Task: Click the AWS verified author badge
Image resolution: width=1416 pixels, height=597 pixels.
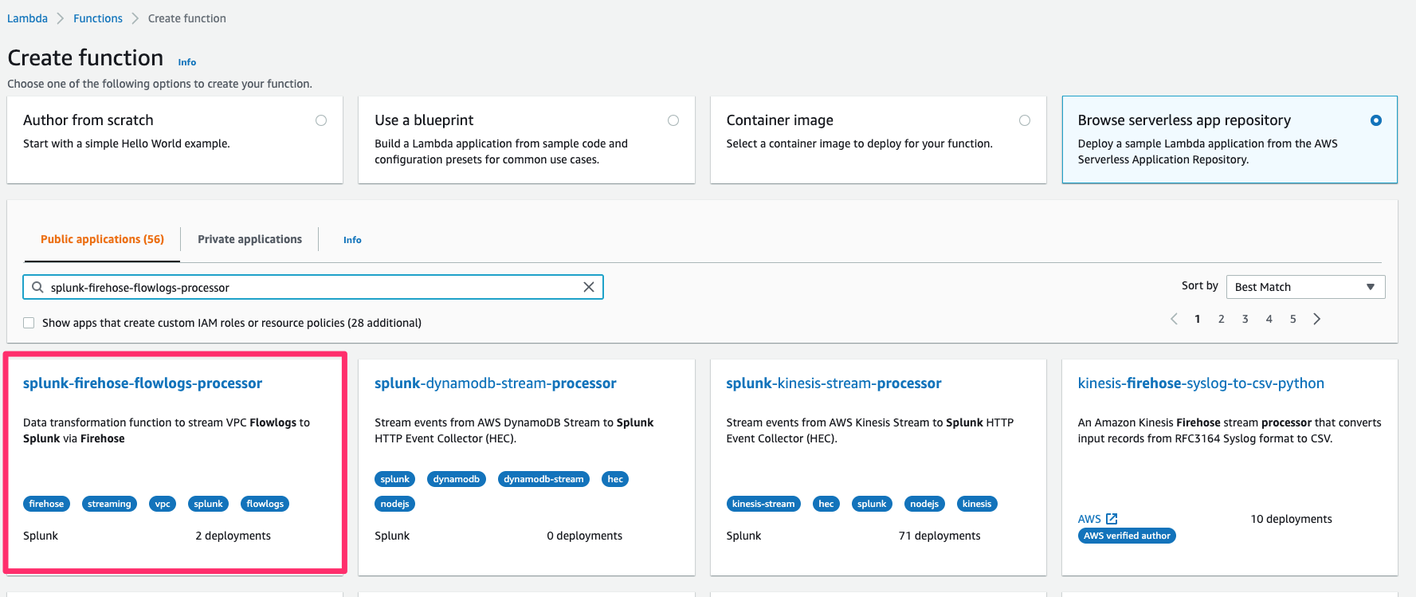Action: pyautogui.click(x=1127, y=536)
